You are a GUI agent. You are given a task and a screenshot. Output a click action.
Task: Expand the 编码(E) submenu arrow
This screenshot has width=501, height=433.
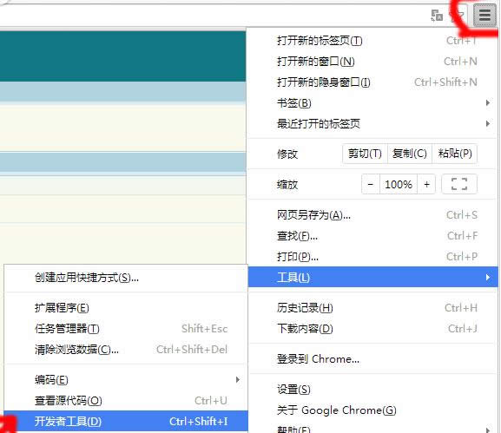[237, 380]
